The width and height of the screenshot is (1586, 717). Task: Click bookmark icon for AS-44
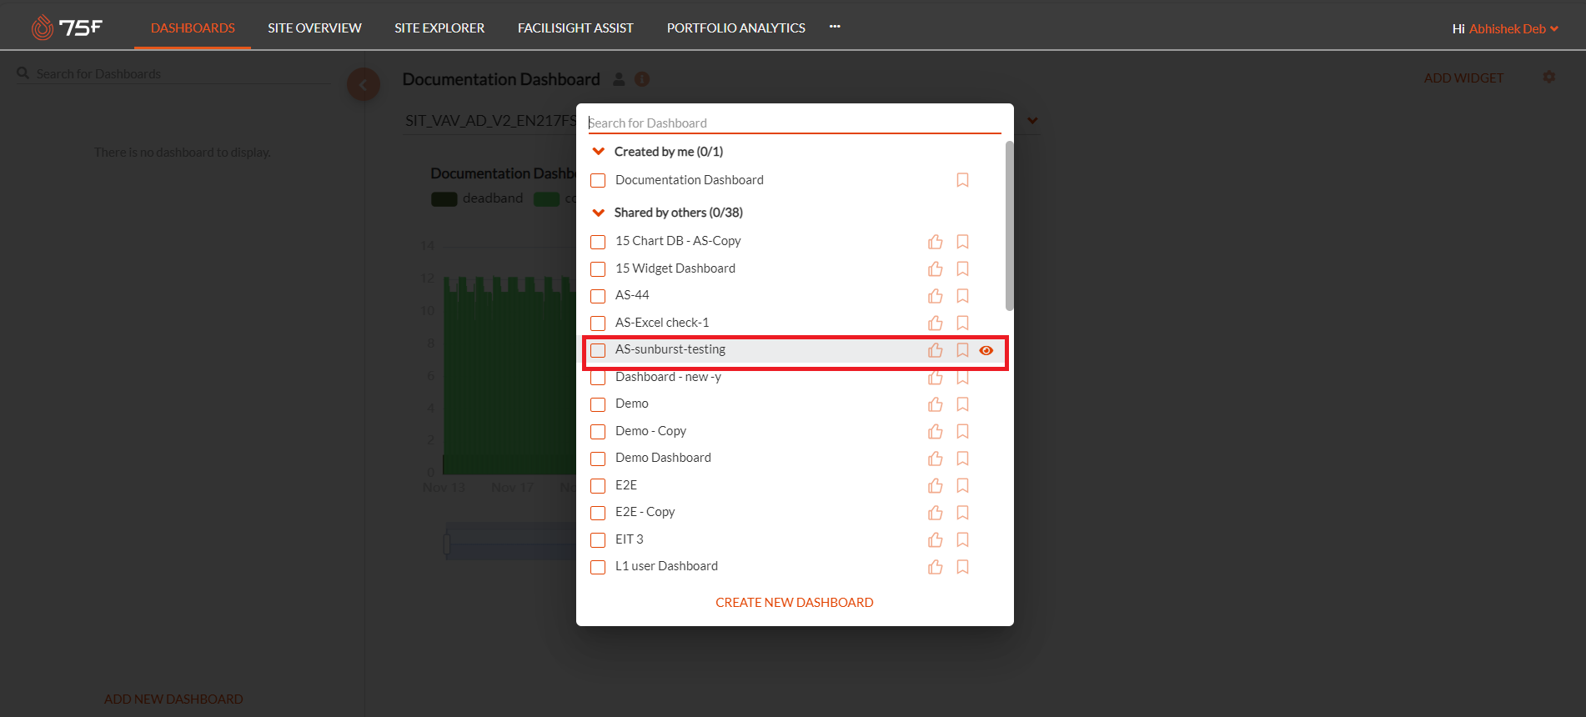pyautogui.click(x=962, y=296)
